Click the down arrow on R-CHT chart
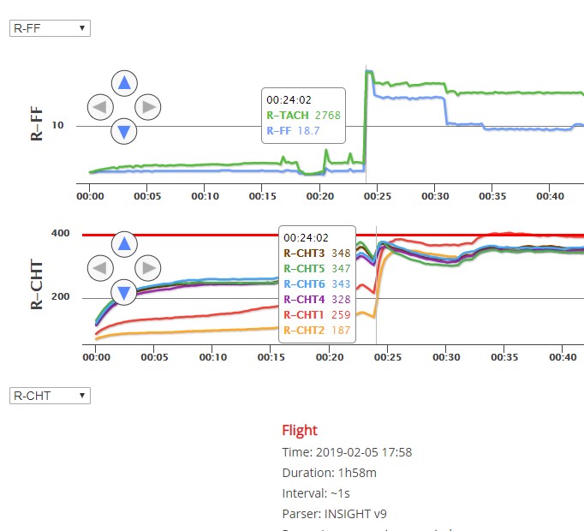The image size is (584, 531). pos(124,293)
